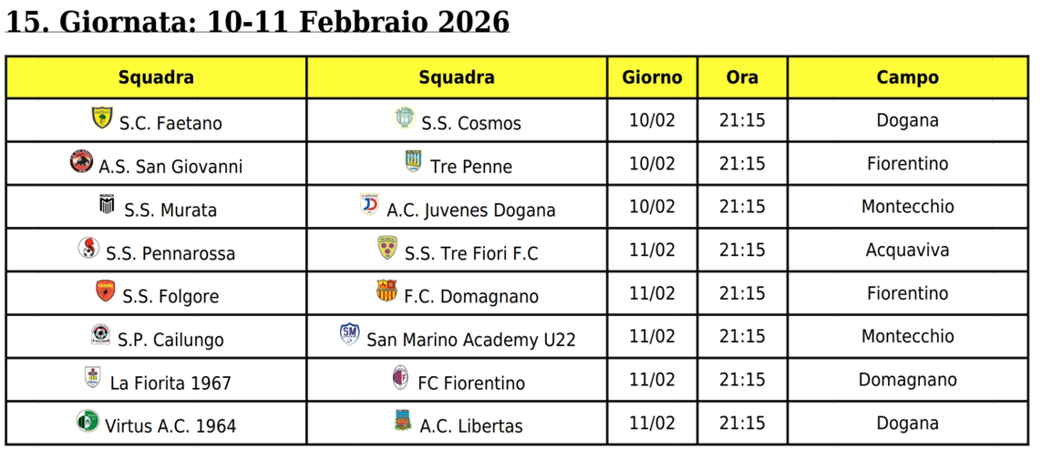
Task: Click the FC Fiorentino team crest
Action: click(400, 378)
